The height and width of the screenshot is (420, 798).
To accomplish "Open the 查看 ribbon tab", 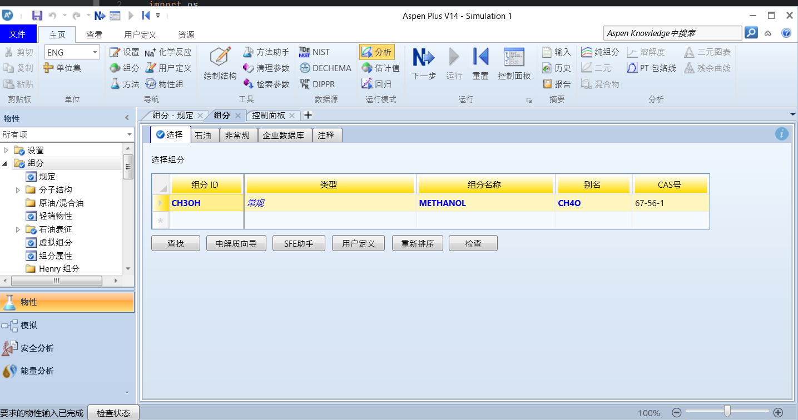I will pyautogui.click(x=94, y=34).
